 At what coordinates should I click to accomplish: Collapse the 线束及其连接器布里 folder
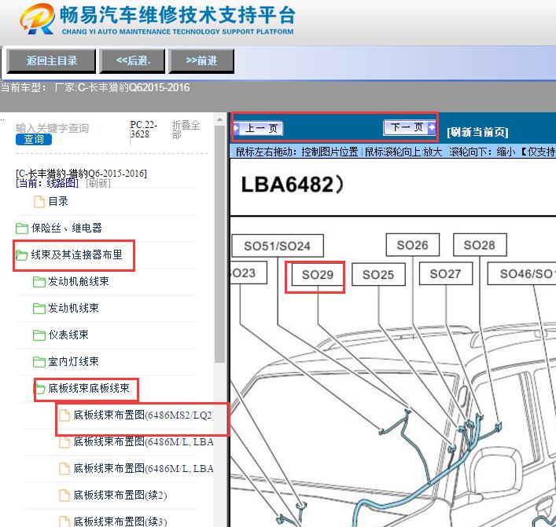[76, 254]
